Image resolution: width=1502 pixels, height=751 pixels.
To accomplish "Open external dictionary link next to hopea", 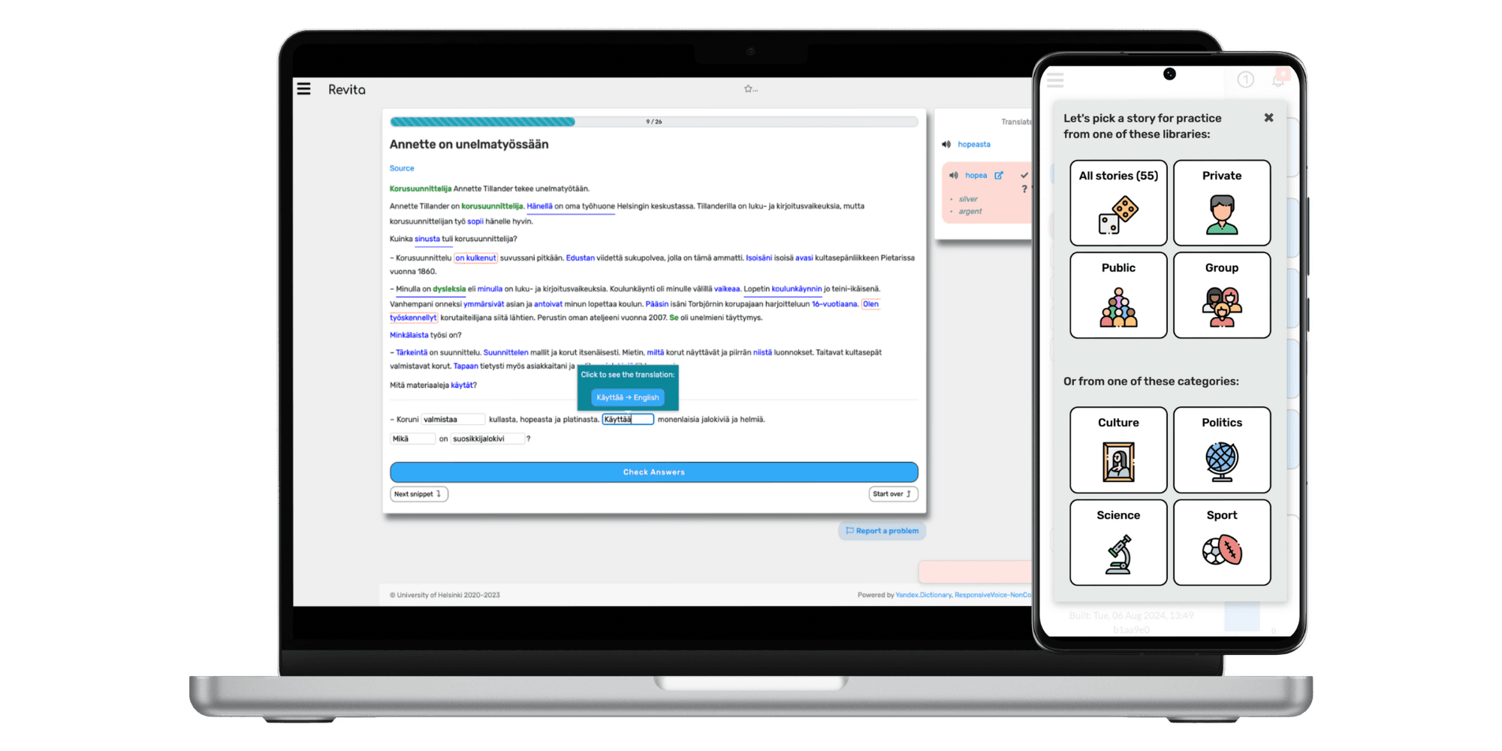I will click(x=999, y=176).
